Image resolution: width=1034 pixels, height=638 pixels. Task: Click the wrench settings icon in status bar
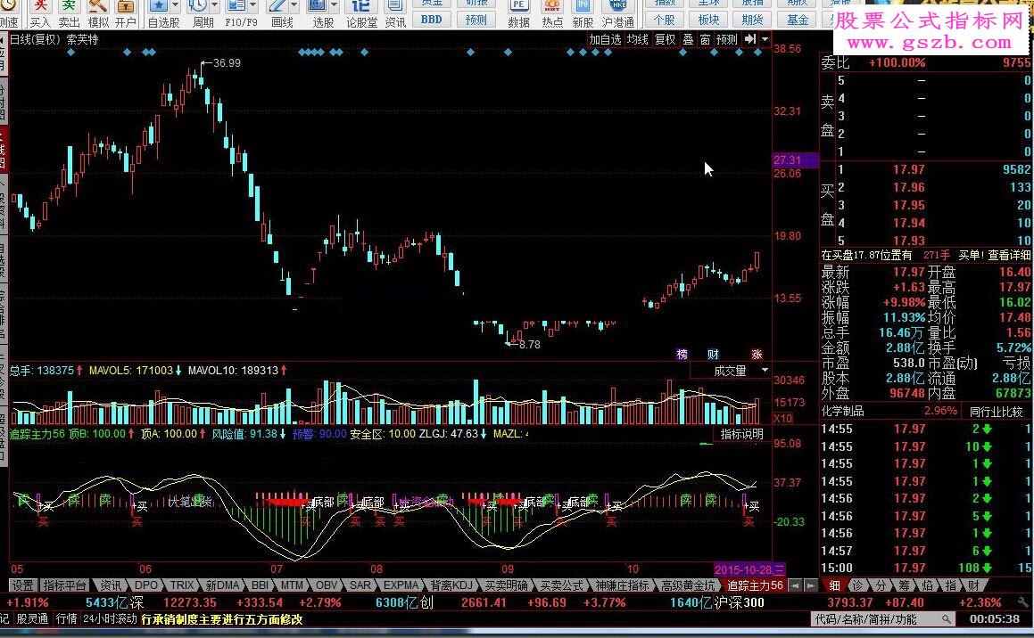[x=1025, y=602]
